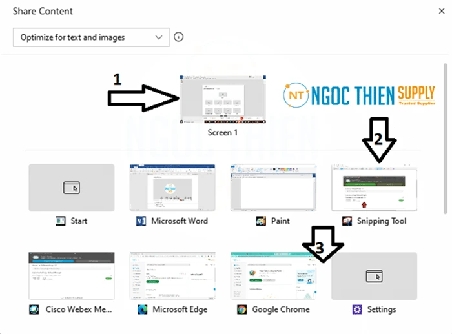Share the Snipping Tool window thumbnail
Screen dimensions: 452x334
(374, 188)
